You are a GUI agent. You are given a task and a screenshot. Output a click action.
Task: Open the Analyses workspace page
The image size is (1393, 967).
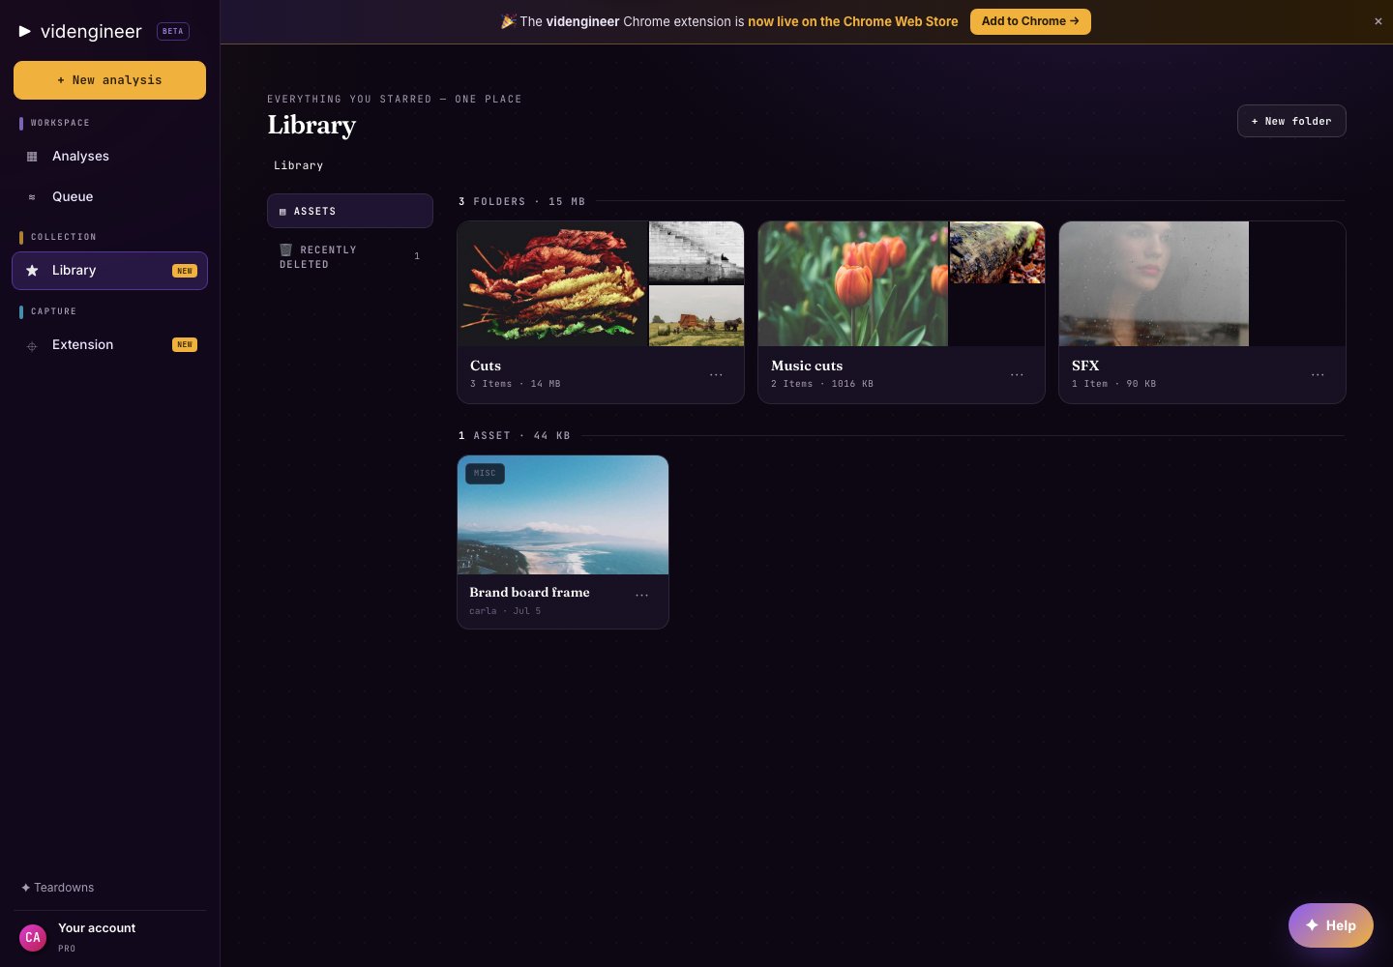(x=109, y=157)
